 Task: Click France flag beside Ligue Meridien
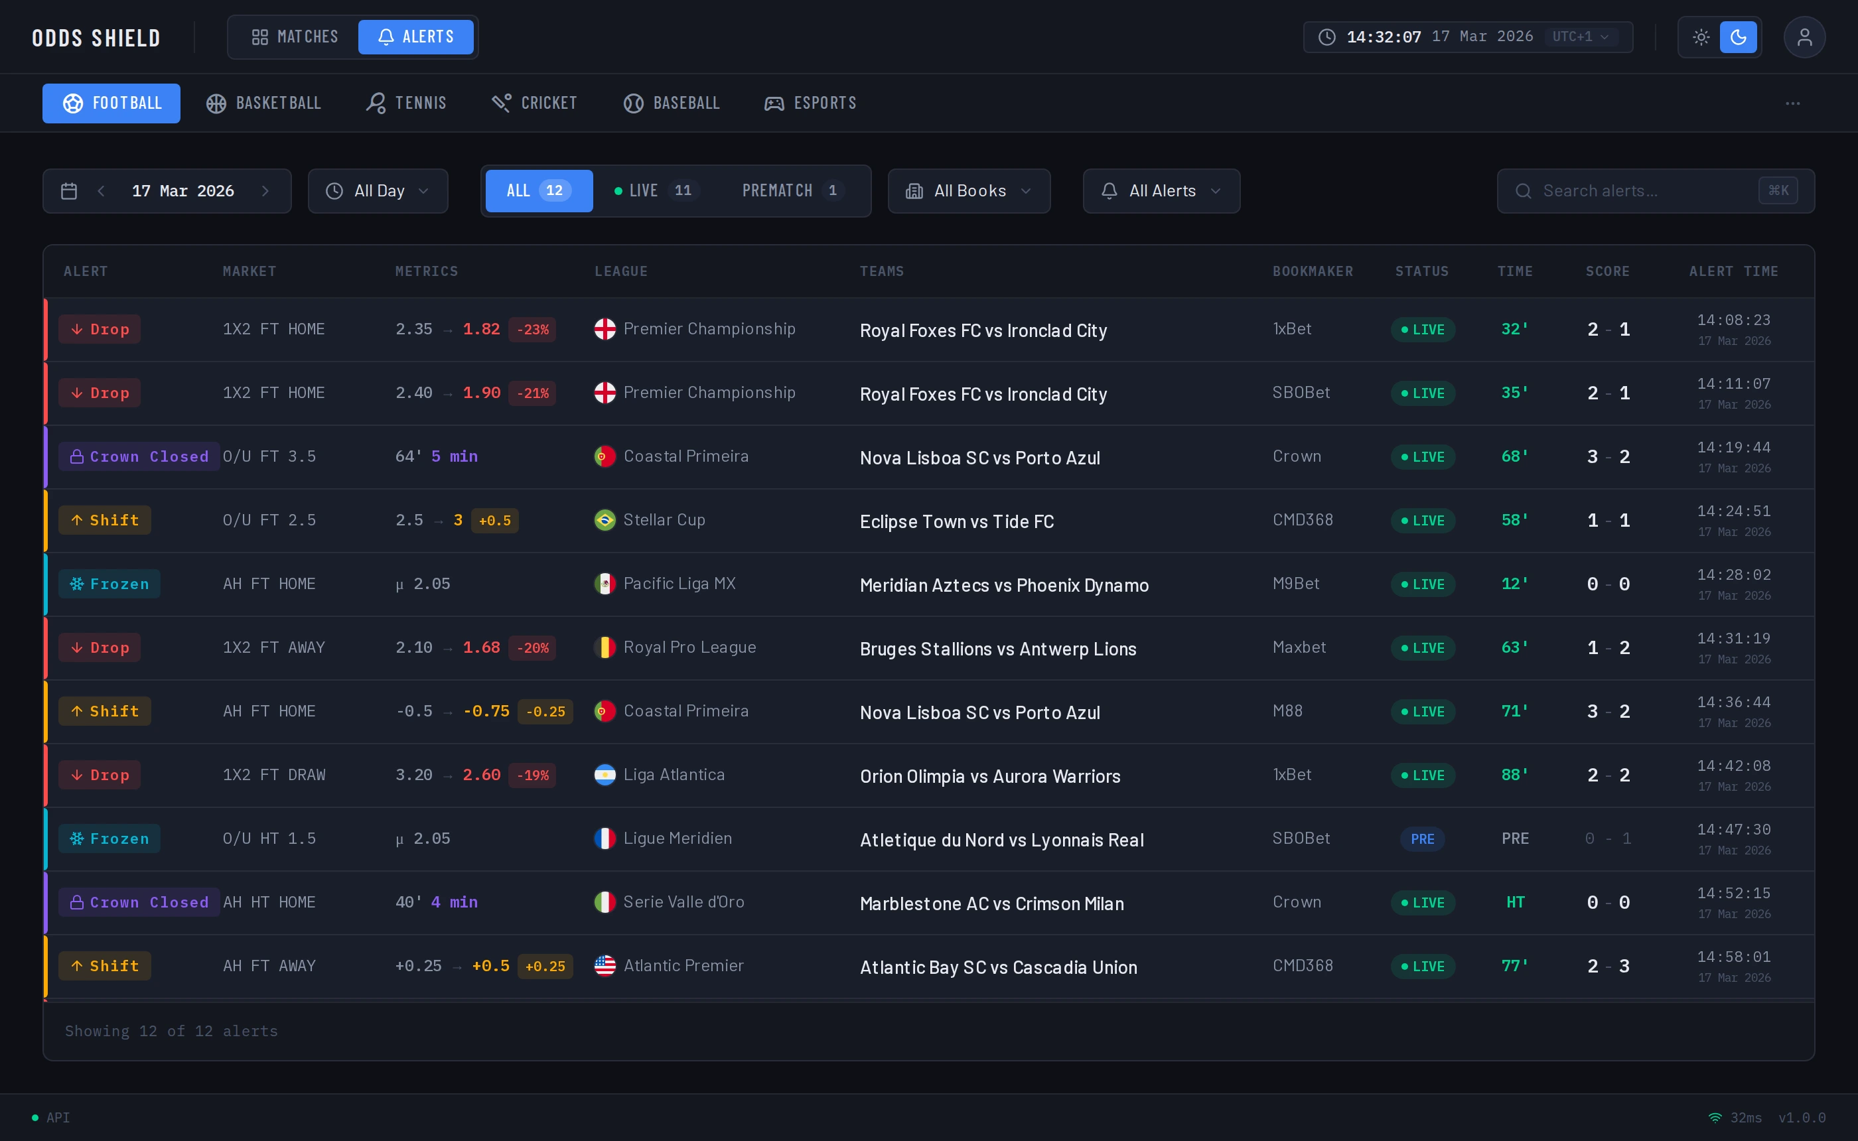605,839
